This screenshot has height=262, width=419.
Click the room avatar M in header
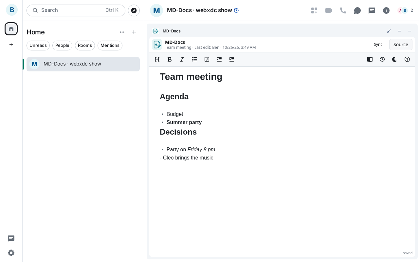pos(156,10)
